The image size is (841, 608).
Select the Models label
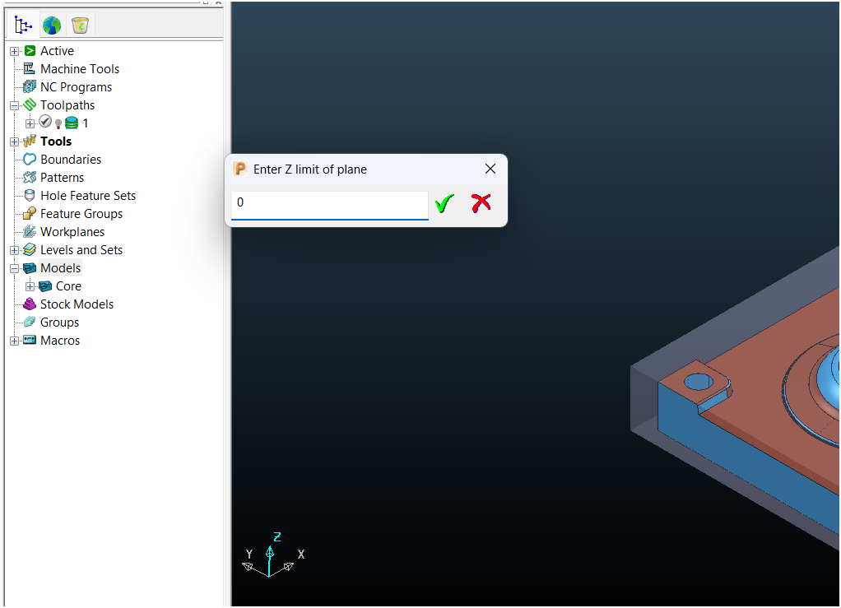[61, 268]
